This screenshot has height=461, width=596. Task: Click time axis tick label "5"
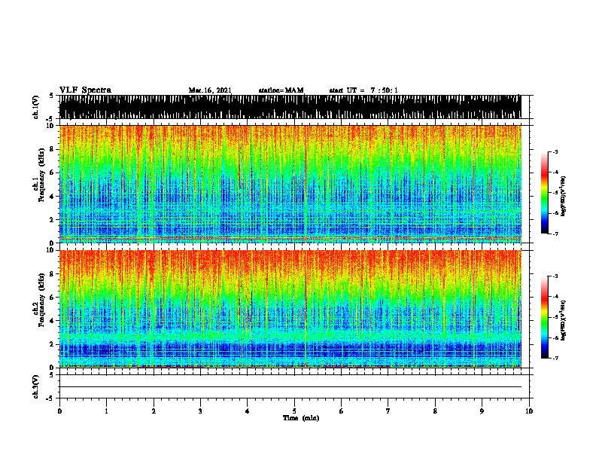294,411
